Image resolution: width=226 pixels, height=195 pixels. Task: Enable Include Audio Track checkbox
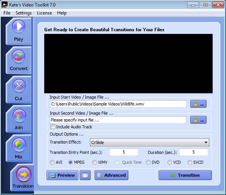click(x=53, y=127)
